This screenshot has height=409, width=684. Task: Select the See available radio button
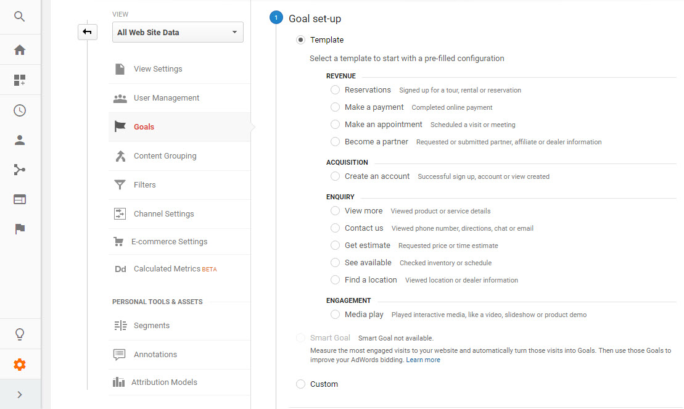[335, 263]
